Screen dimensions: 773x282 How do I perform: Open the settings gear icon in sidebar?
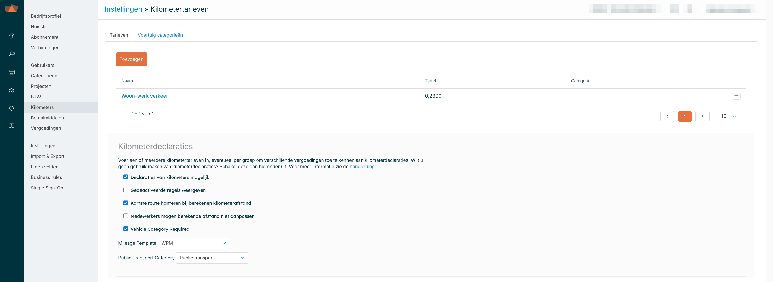tap(12, 90)
